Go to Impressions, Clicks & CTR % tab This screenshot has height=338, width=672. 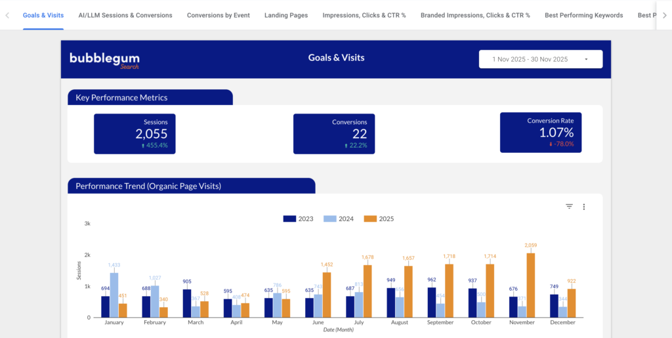pos(364,15)
